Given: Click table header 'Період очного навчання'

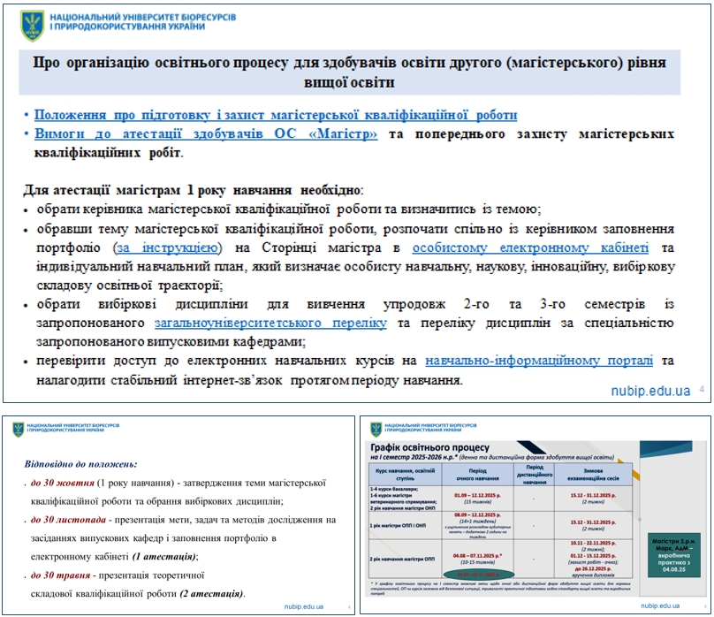Looking at the screenshot, I should click(478, 475).
